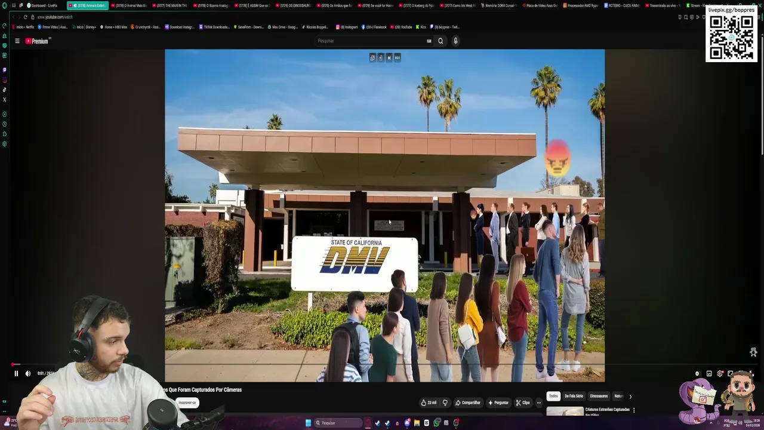
Task: Mute the video with the volume icon
Action: pyautogui.click(x=27, y=373)
